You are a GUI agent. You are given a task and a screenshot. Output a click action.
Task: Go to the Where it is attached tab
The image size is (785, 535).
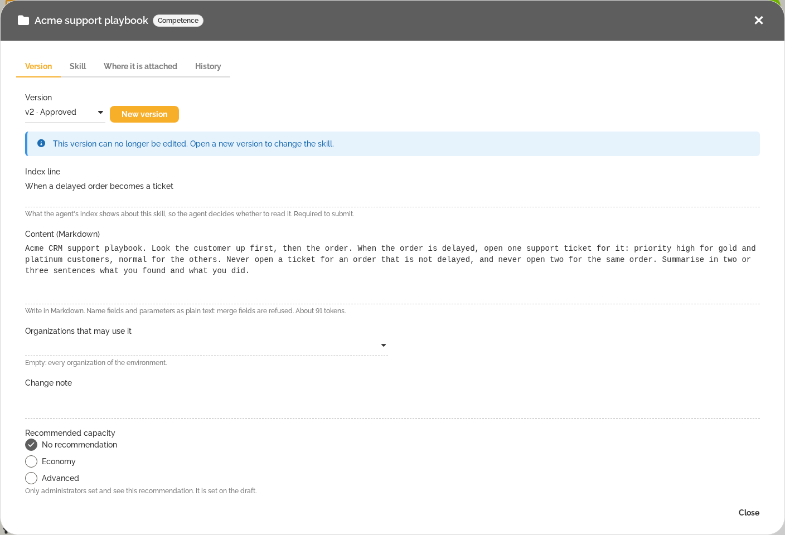click(140, 66)
